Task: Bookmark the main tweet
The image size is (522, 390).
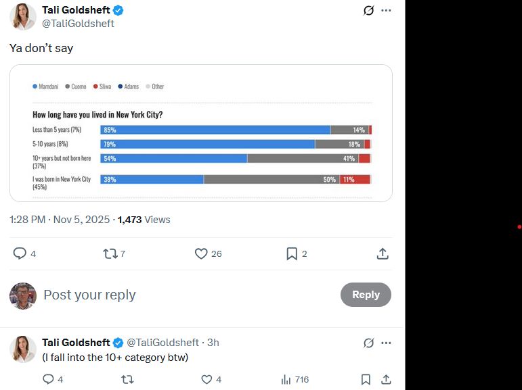Action: (292, 253)
